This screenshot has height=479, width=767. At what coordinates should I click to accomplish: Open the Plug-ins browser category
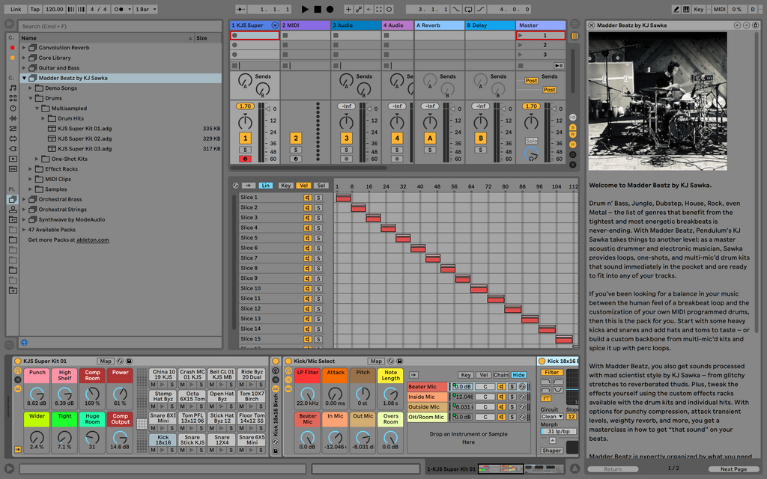pos(13,149)
